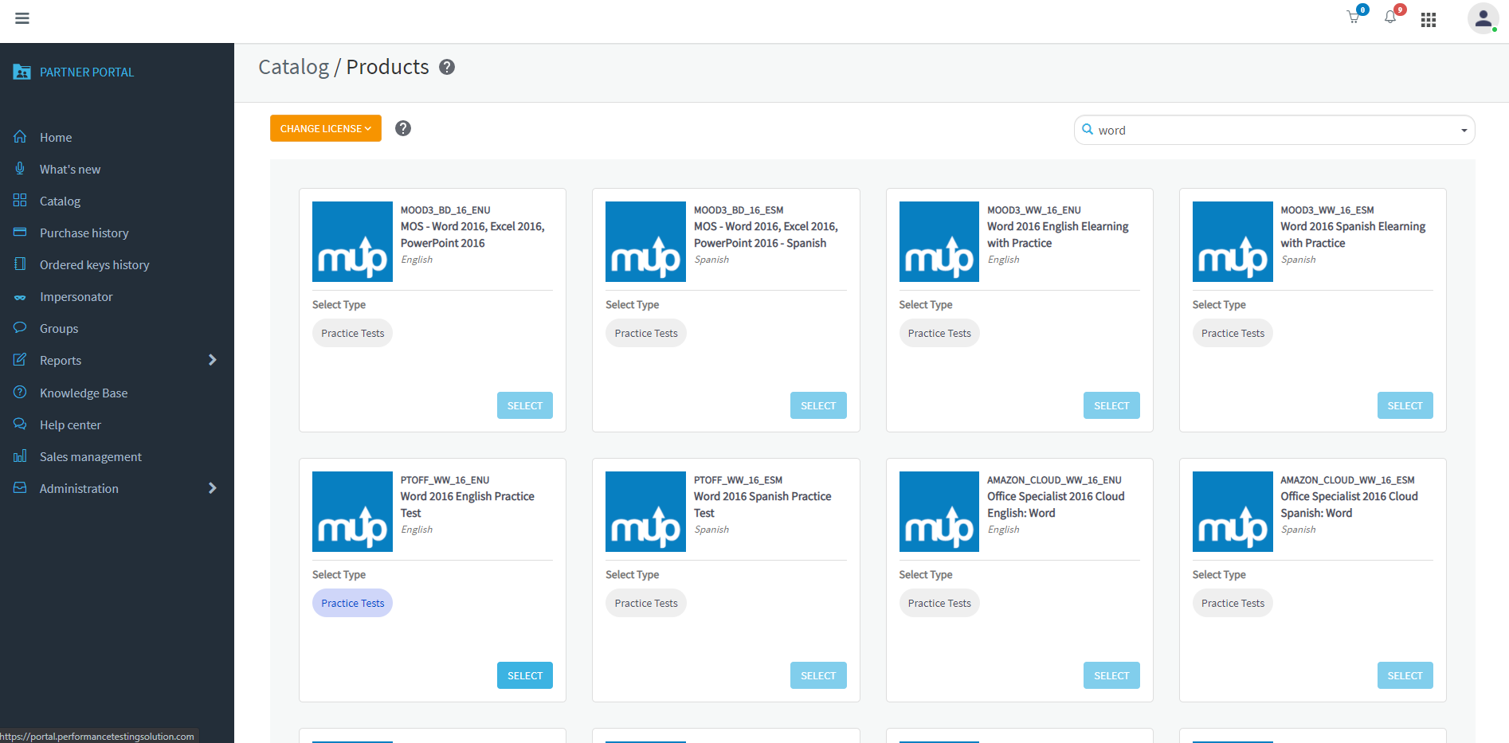The height and width of the screenshot is (743, 1509).
Task: Toggle Practice Tests for PTOFF_WW_16_ENU
Action: (352, 603)
